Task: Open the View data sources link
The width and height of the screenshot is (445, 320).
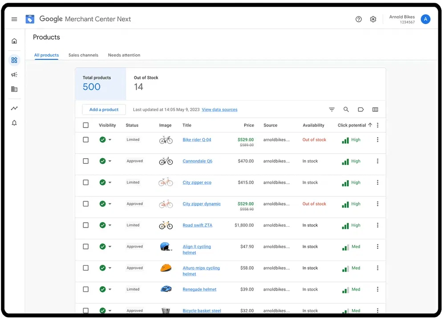Action: [219, 110]
